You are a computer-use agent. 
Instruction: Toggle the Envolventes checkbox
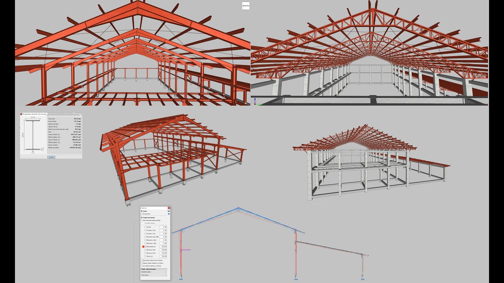pos(142,214)
